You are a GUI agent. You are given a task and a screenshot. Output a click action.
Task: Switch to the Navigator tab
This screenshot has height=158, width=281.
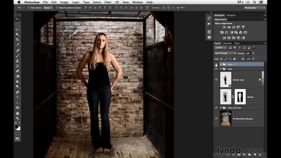click(x=231, y=15)
